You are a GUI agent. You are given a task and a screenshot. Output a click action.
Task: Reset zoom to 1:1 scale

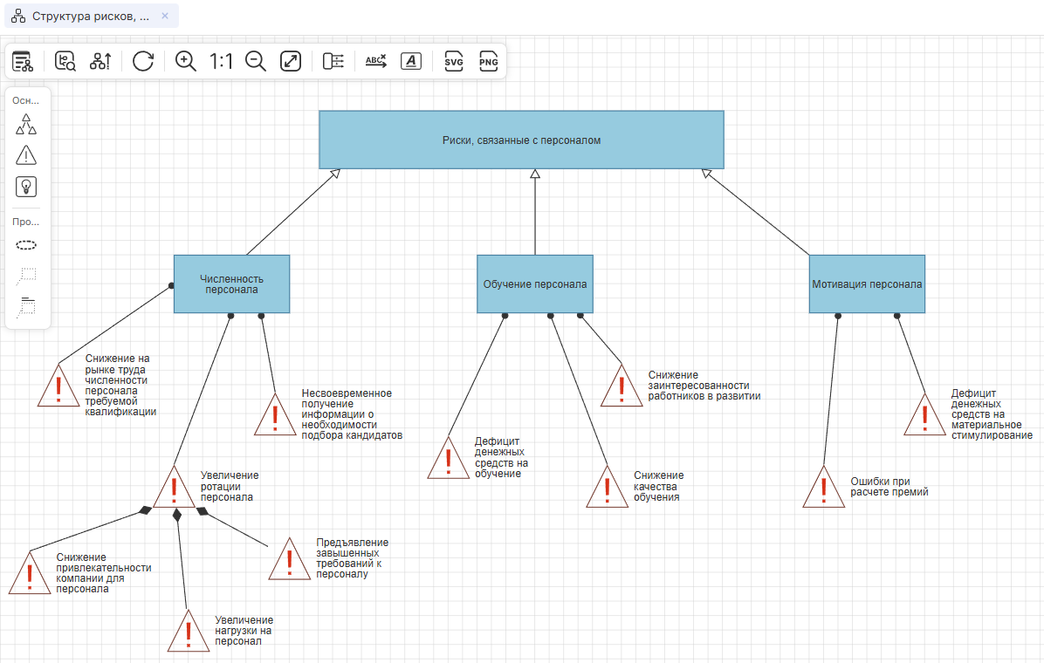[221, 61]
